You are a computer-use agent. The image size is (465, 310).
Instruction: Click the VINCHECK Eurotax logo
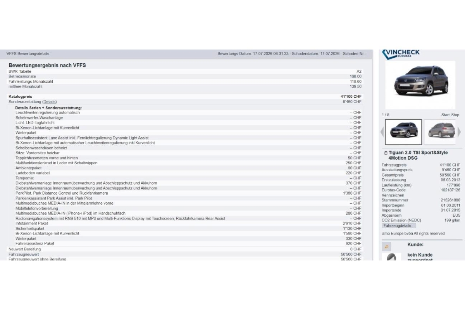401,55
